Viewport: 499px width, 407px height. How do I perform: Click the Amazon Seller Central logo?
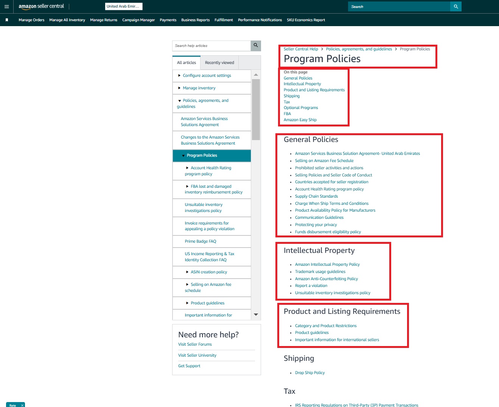(x=41, y=6)
